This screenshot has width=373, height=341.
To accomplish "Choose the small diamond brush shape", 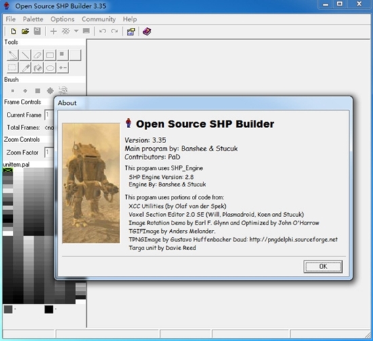I will click(25, 91).
